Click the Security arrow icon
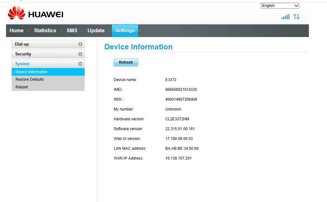Screen dimensions: 327x202 click(80, 54)
